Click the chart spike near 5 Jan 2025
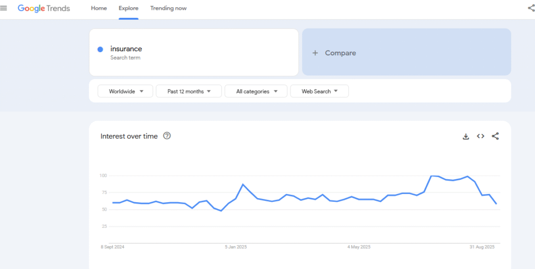The width and height of the screenshot is (535, 269). coord(243,185)
